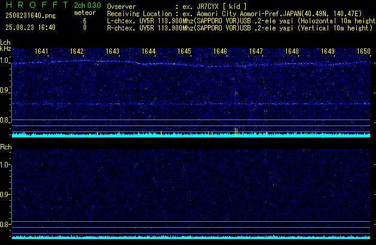Click the yellow detection spike after 1644
The width and height of the screenshot is (376, 245).
pyautogui.click(x=161, y=134)
